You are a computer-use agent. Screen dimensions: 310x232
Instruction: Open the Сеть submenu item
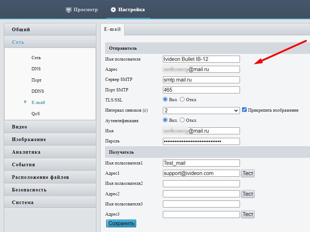(x=36, y=58)
